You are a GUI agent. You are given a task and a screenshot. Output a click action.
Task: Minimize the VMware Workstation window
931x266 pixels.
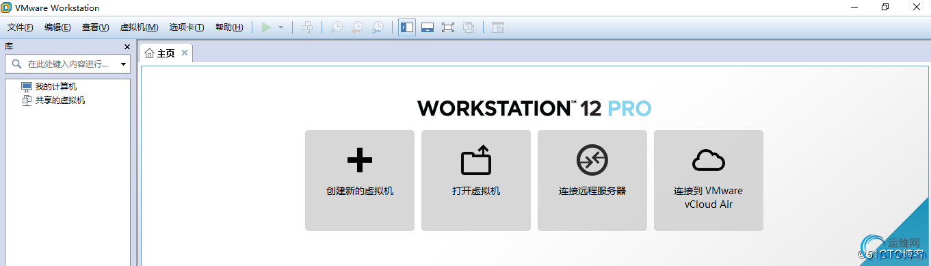click(854, 8)
